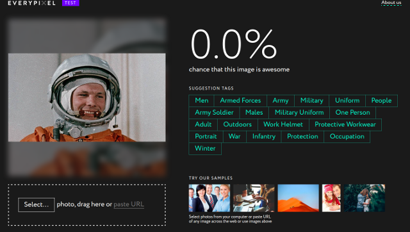
Task: Click the Military Uniform tag
Action: (299, 112)
